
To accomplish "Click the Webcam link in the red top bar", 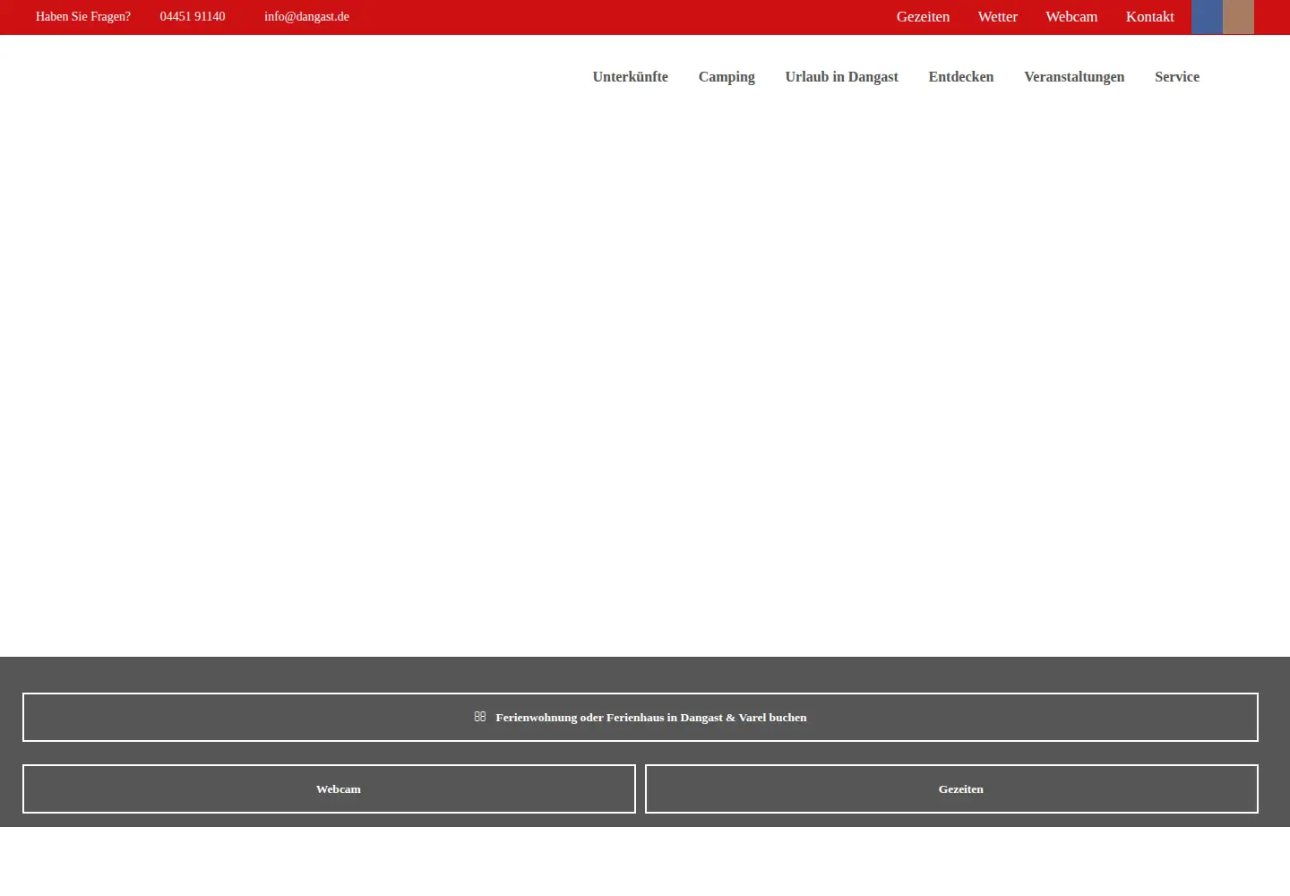I will tap(1071, 17).
